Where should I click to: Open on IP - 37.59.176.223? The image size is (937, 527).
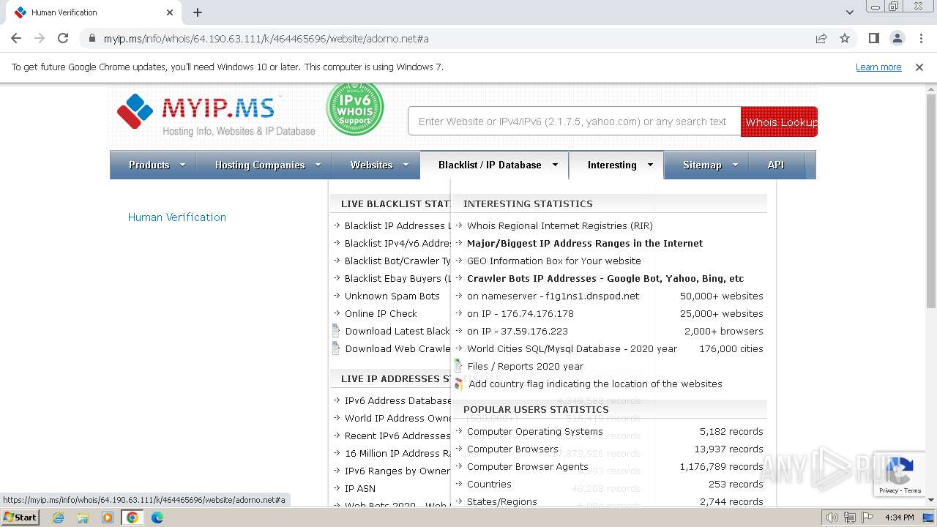pos(518,331)
